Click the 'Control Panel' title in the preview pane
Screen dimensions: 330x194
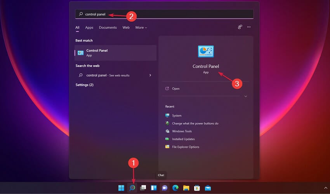click(206, 66)
